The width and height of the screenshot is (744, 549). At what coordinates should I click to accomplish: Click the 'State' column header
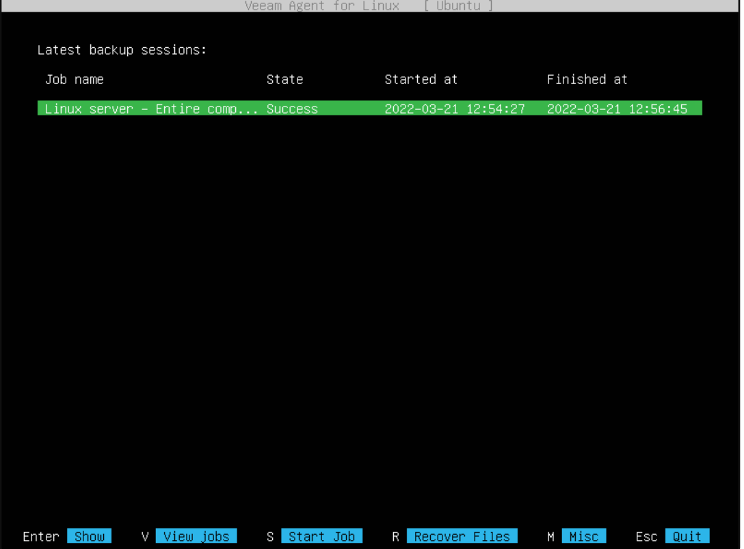[284, 80]
